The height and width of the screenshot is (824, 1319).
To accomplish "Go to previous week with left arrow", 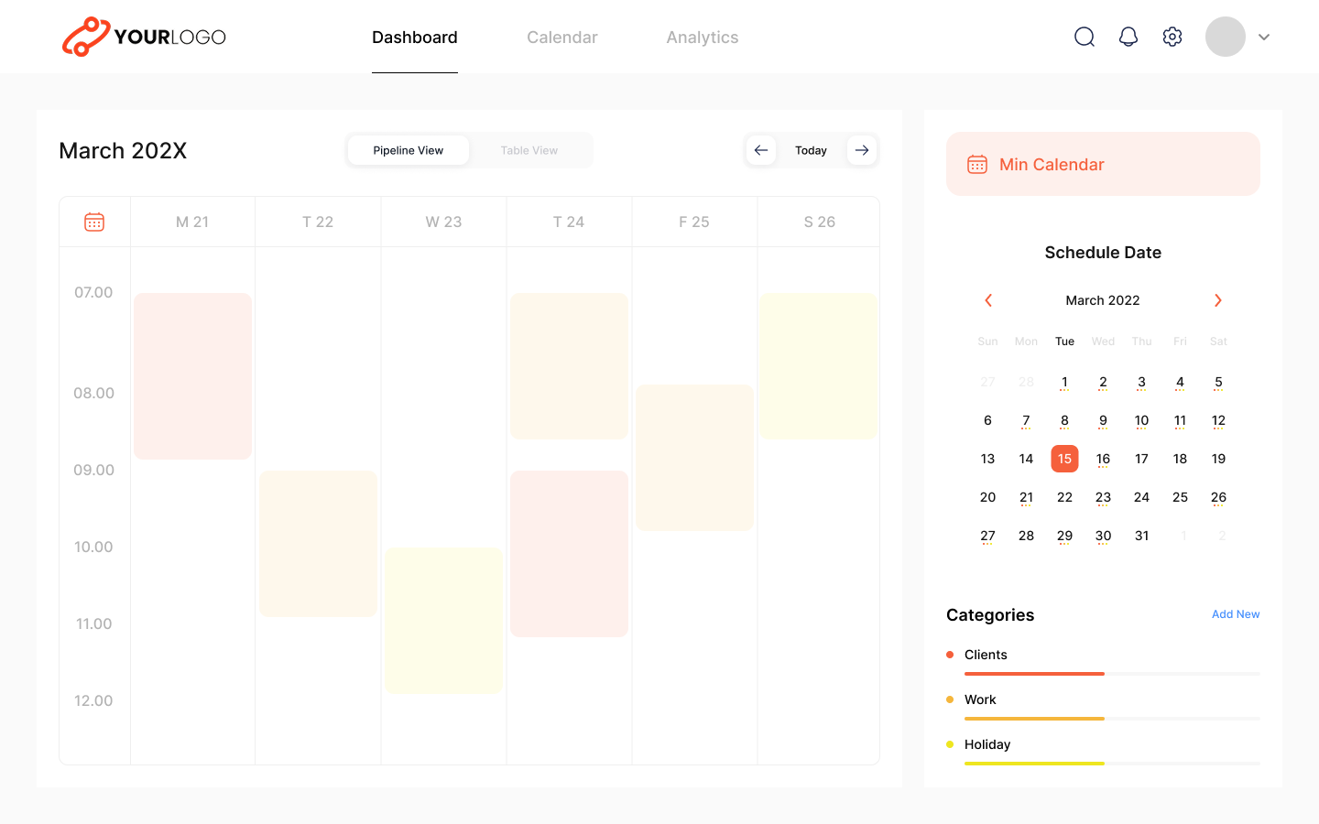I will 761,150.
